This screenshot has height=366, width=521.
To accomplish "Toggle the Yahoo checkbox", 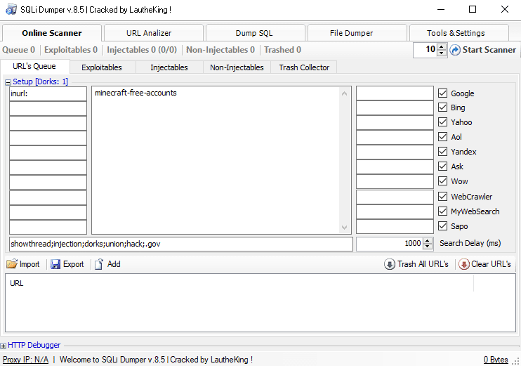I will [442, 122].
